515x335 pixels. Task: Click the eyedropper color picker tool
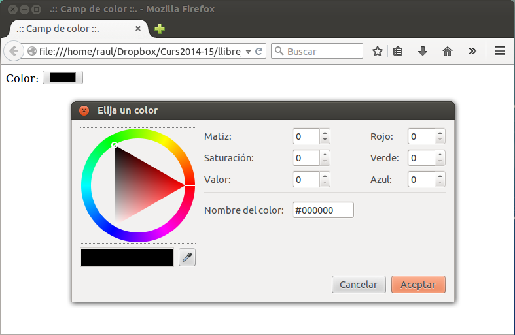(x=187, y=258)
